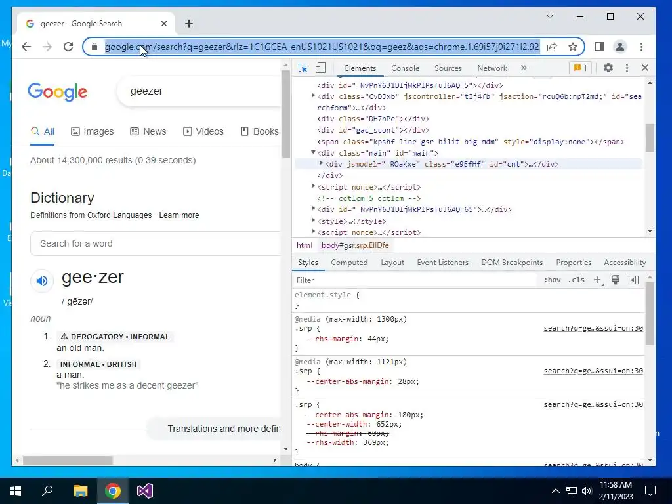Activate the inspect element picker
This screenshot has width=672, height=504.
303,68
